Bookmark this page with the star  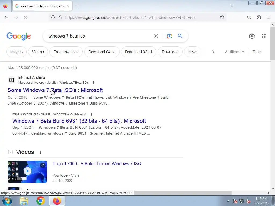click(x=222, y=17)
